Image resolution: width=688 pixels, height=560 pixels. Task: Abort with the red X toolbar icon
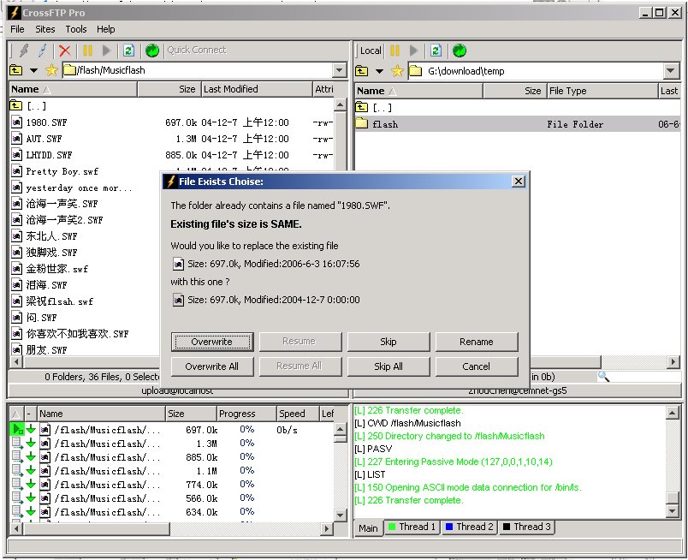(x=65, y=51)
